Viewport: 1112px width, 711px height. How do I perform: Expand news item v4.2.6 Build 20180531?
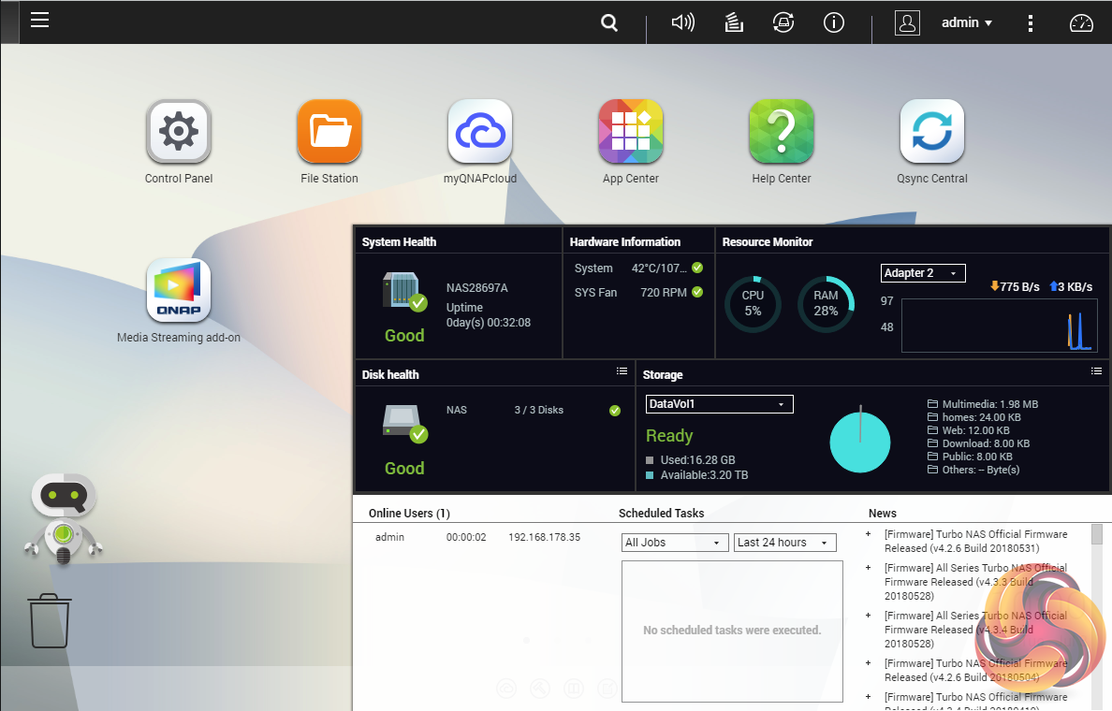(x=868, y=534)
